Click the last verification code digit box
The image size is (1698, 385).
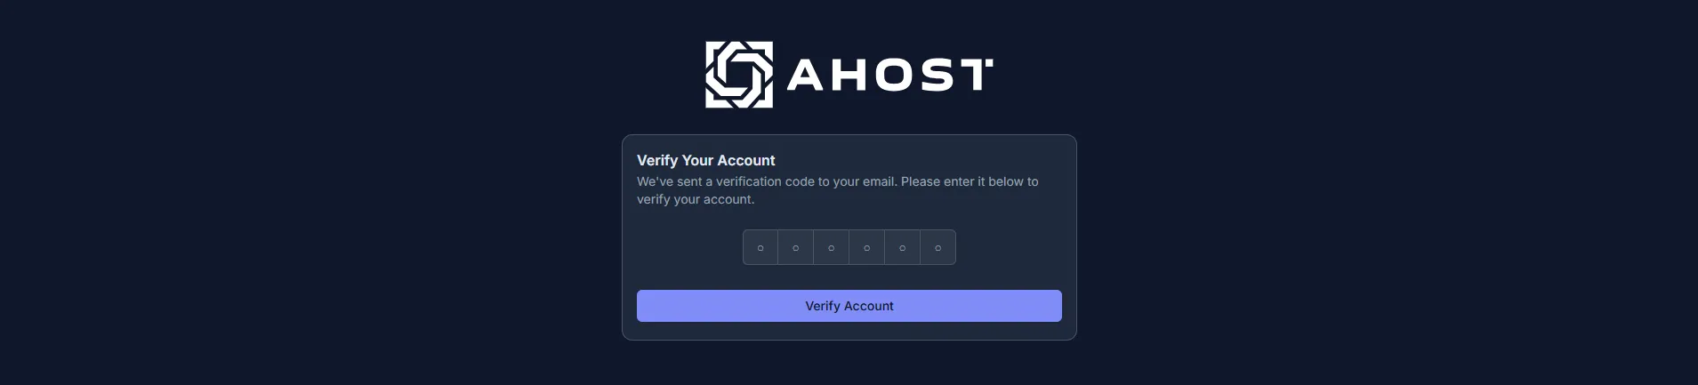click(x=938, y=247)
